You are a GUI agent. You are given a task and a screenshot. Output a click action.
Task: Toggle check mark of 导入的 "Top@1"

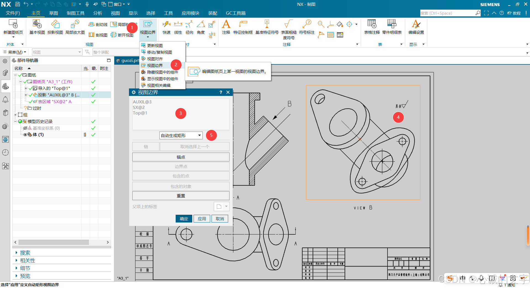[30, 88]
